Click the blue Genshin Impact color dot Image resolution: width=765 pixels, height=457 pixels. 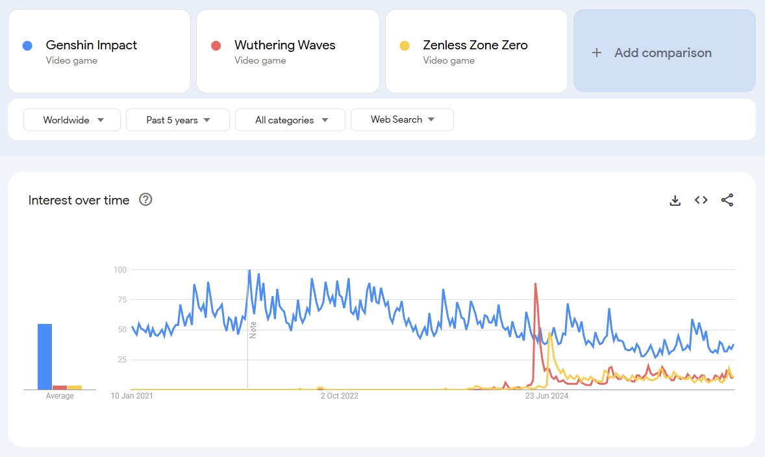27,46
